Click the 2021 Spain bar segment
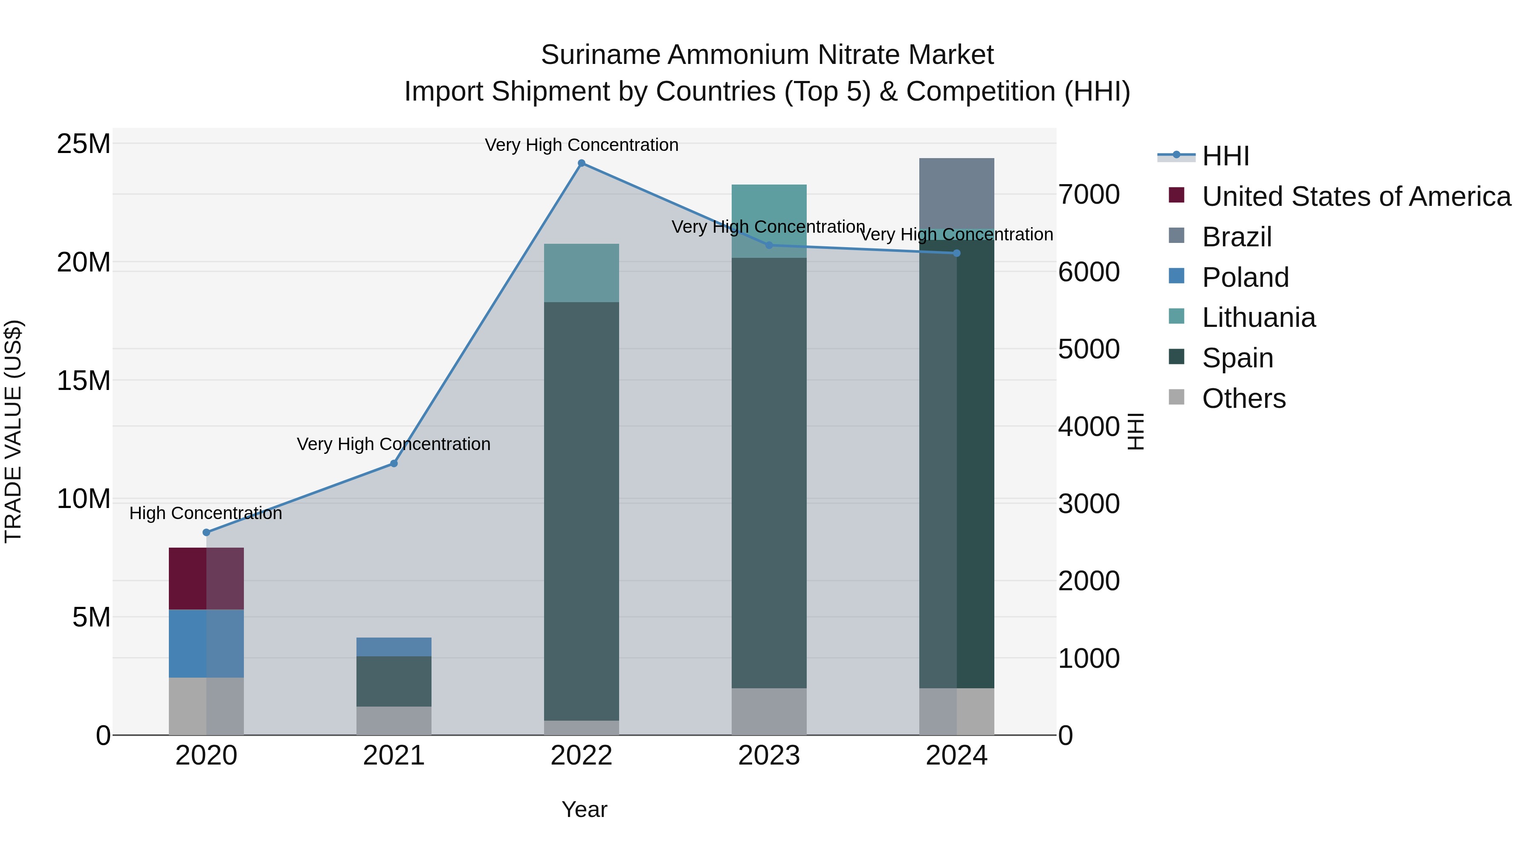Image resolution: width=1535 pixels, height=863 pixels. 394,681
